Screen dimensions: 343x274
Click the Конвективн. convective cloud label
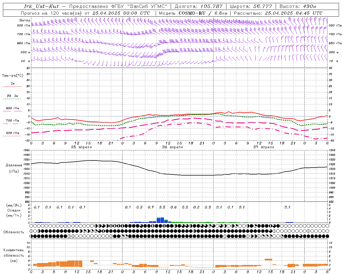(x=14, y=250)
